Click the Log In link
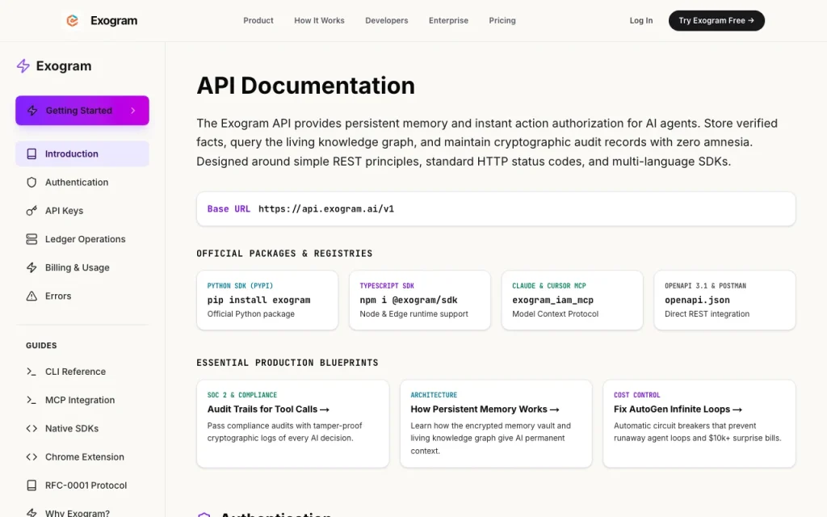The width and height of the screenshot is (827, 517). (x=640, y=20)
